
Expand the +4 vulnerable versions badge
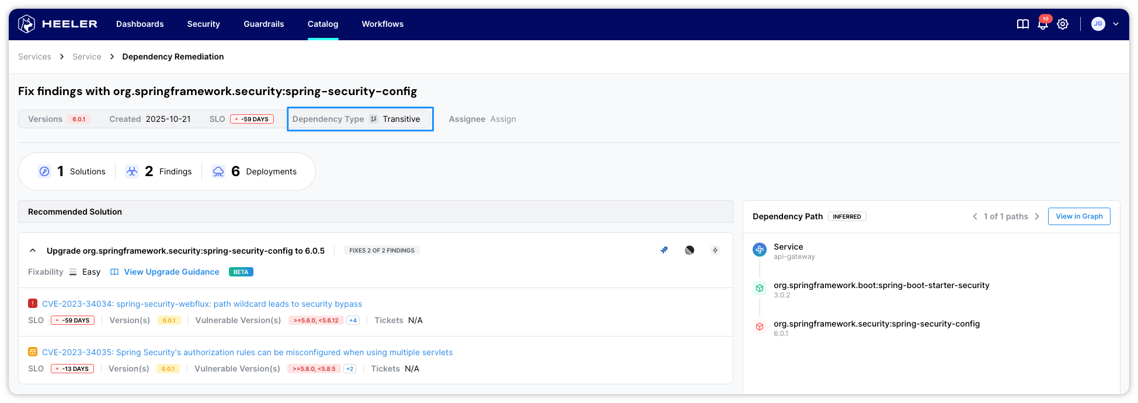pos(353,320)
